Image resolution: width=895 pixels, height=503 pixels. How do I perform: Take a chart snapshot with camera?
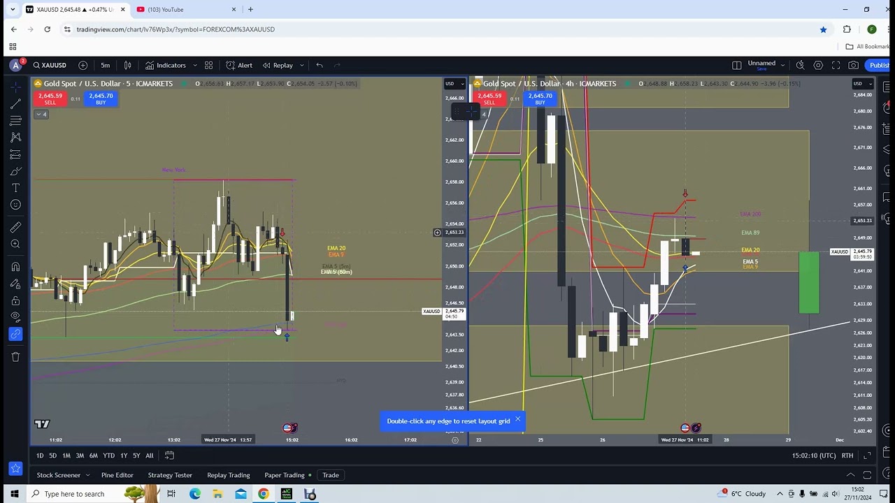click(854, 65)
